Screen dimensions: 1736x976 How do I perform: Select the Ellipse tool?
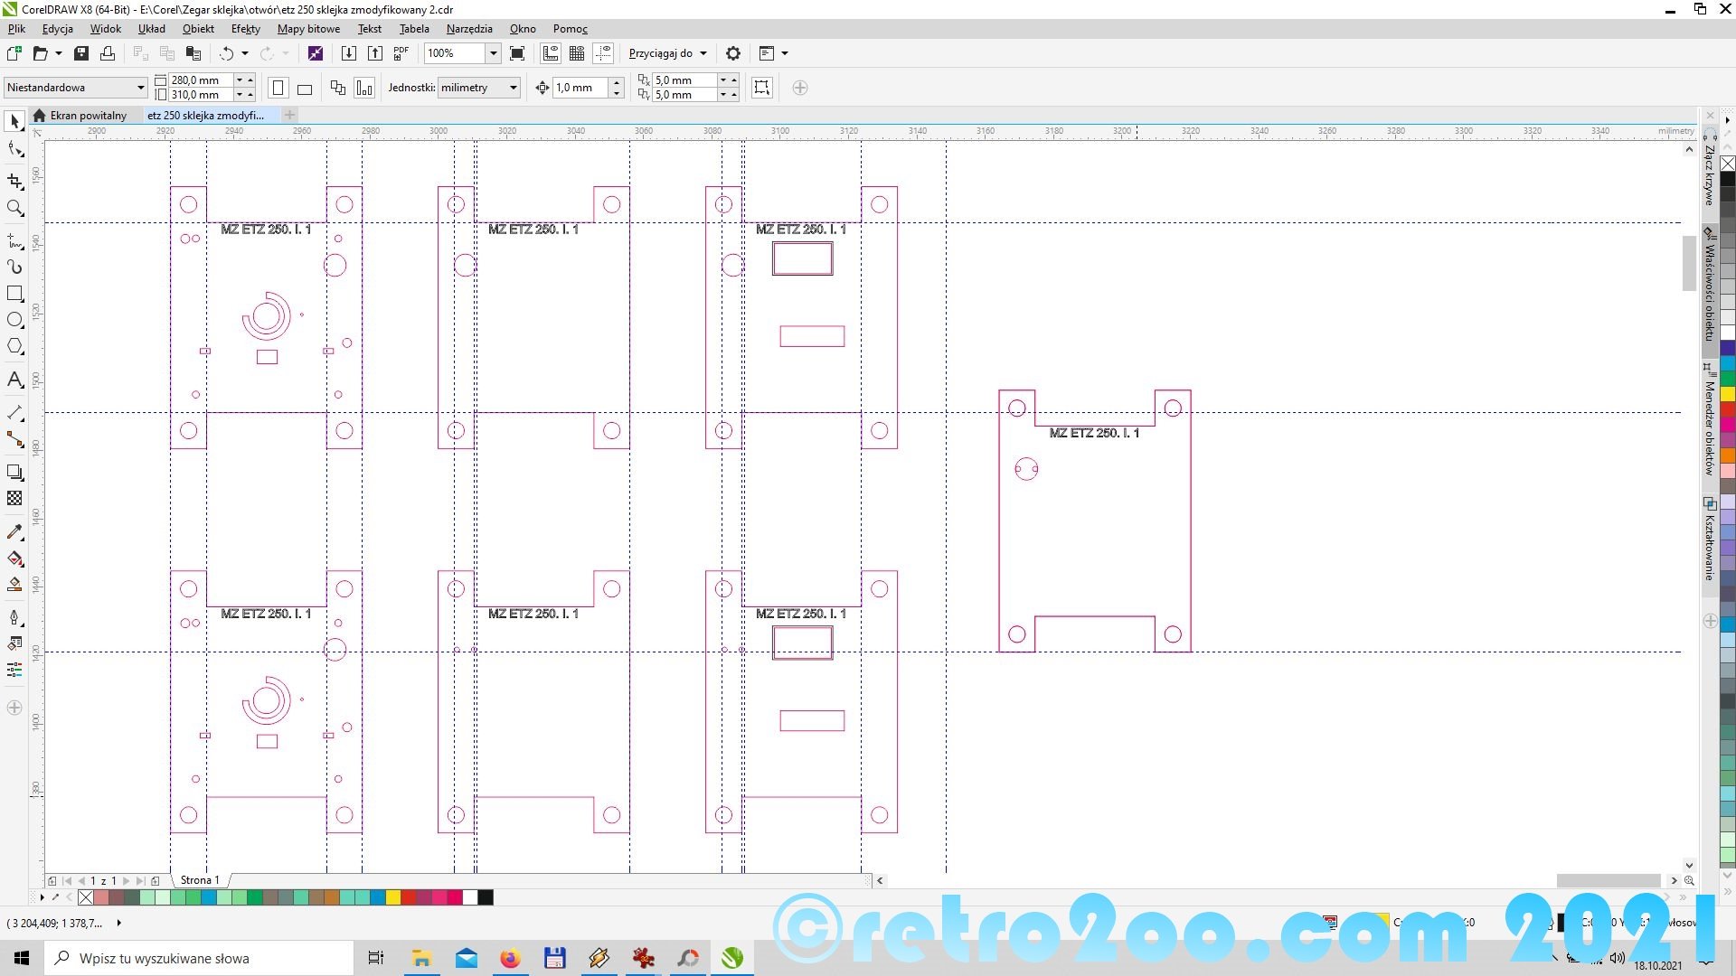14,320
